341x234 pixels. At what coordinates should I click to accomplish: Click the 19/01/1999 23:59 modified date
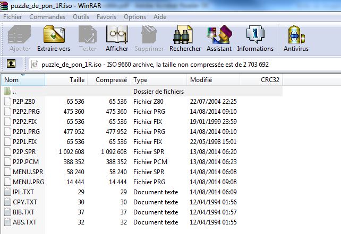click(213, 122)
